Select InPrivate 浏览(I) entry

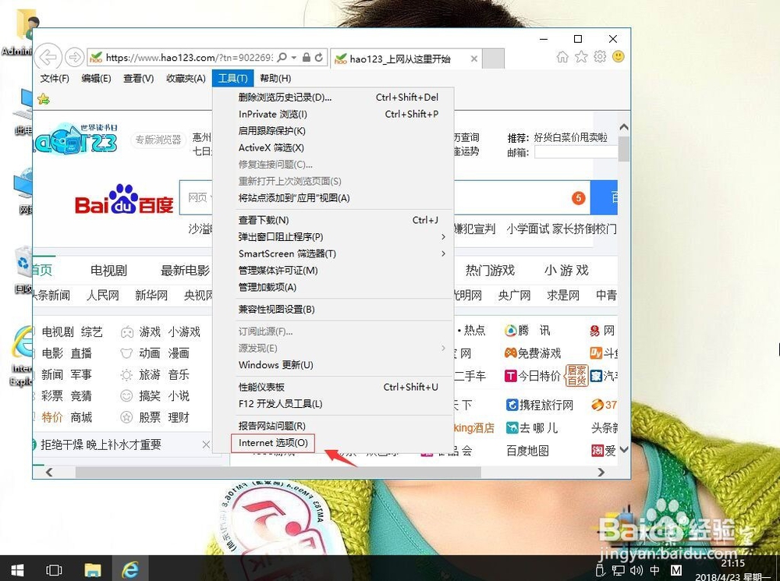(x=333, y=115)
